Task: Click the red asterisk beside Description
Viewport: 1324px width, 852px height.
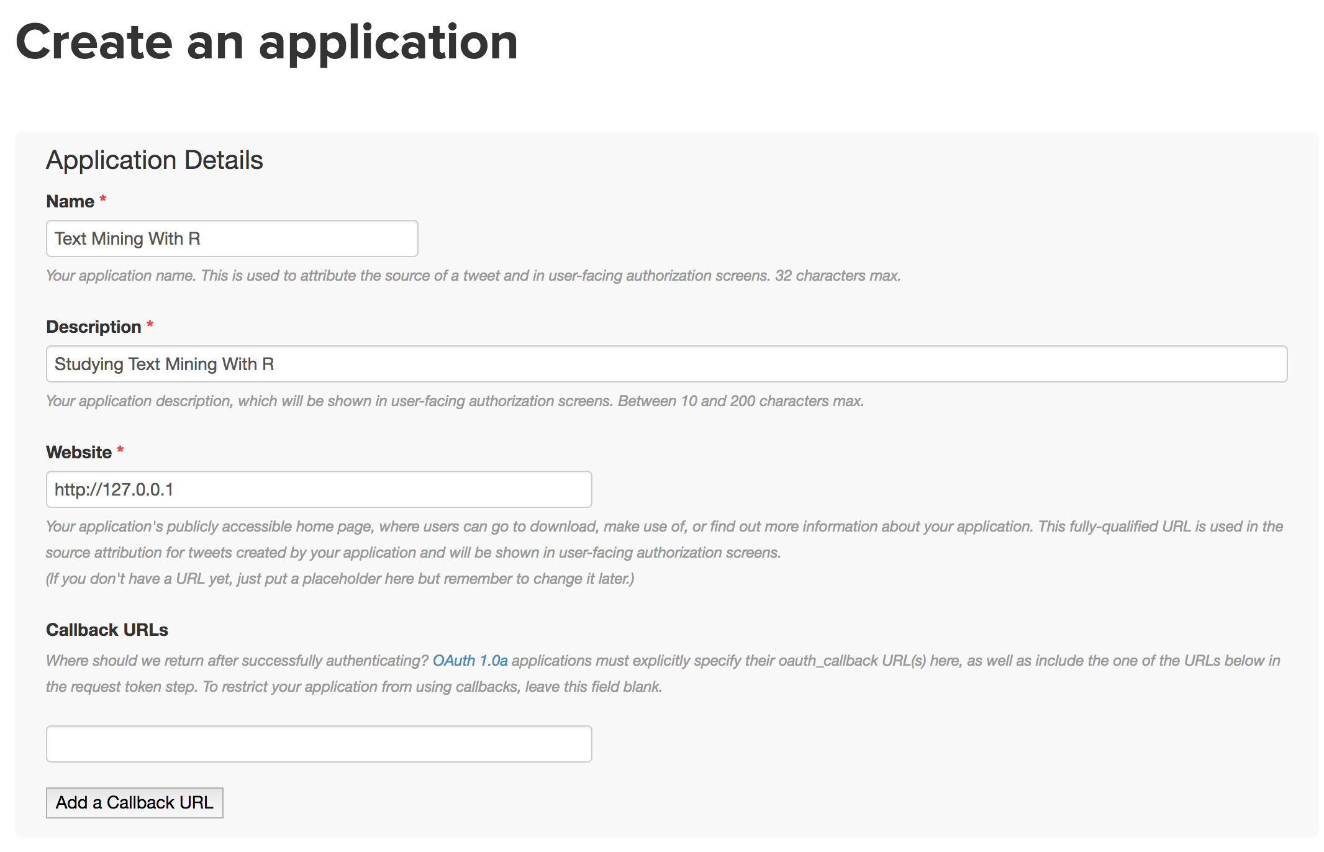Action: (150, 324)
